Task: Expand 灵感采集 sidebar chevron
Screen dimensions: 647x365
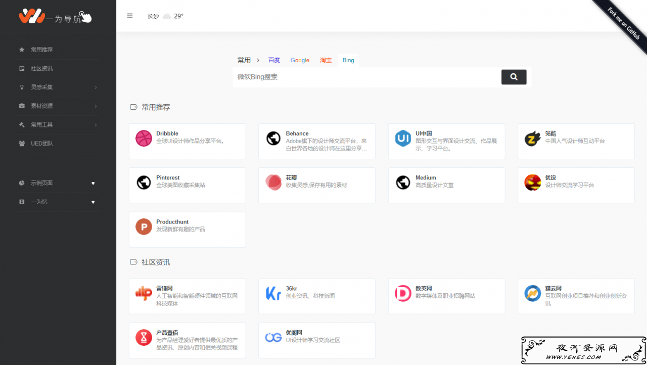Action: click(96, 87)
